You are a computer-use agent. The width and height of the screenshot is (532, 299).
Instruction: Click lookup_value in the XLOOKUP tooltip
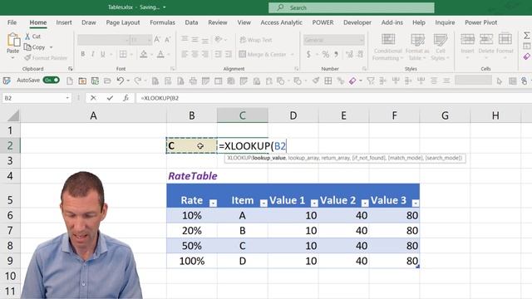[269, 158]
